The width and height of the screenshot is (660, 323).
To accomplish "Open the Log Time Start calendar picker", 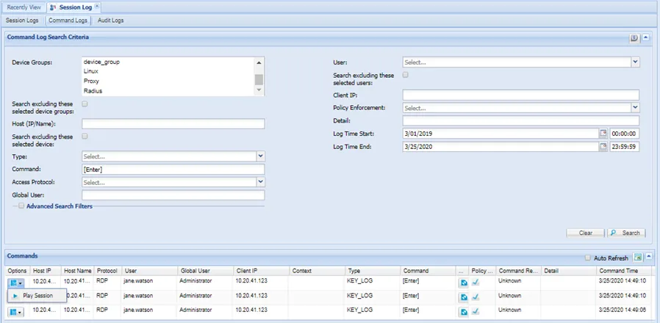I will [x=603, y=134].
